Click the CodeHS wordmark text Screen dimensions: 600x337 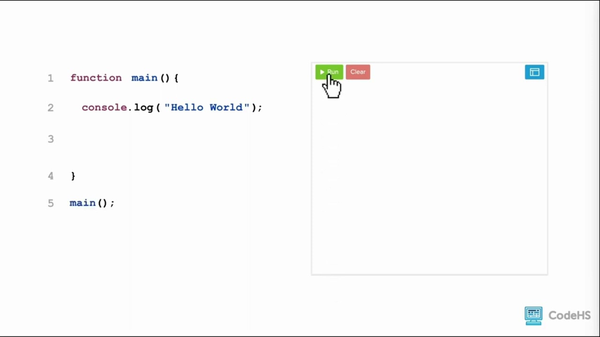[570, 316]
